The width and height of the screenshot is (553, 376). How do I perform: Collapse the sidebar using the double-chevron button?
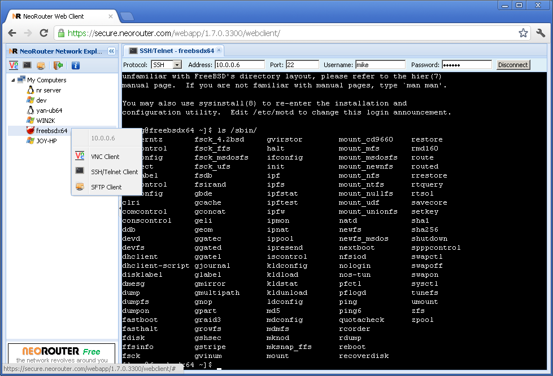tap(111, 51)
